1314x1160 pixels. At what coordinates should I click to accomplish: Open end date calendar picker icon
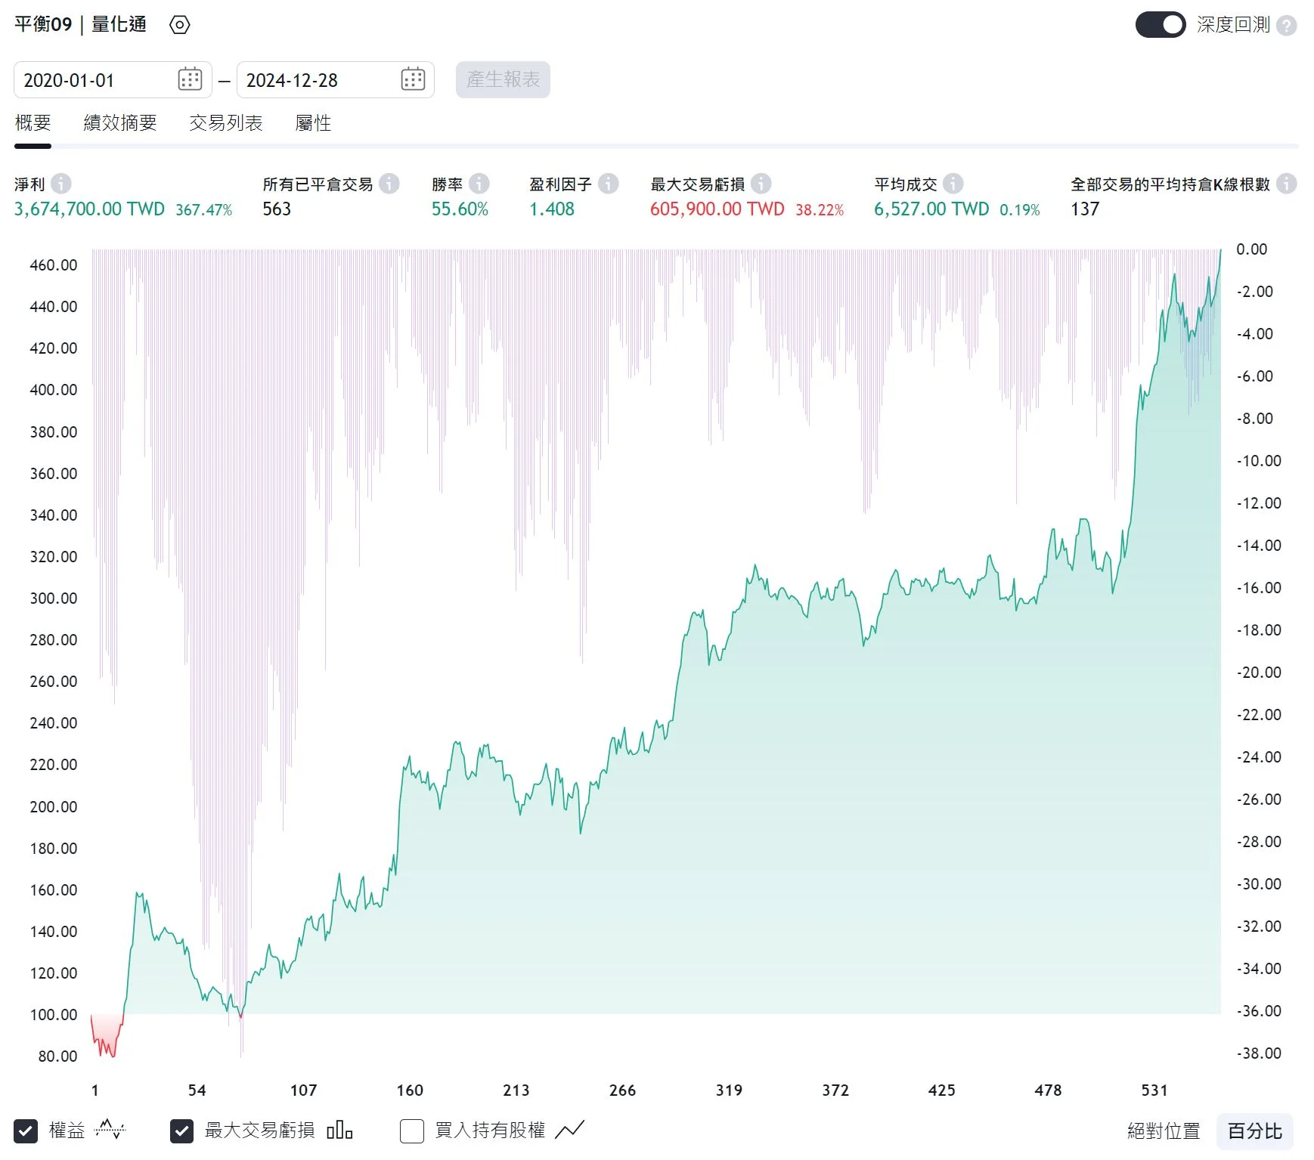413,79
